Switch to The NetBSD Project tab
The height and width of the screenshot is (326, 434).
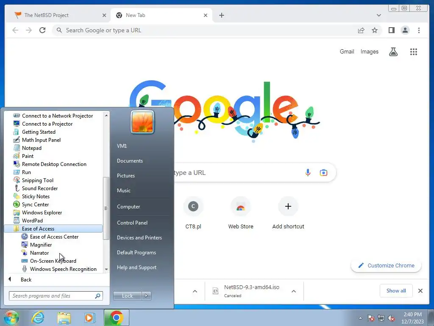tap(58, 15)
